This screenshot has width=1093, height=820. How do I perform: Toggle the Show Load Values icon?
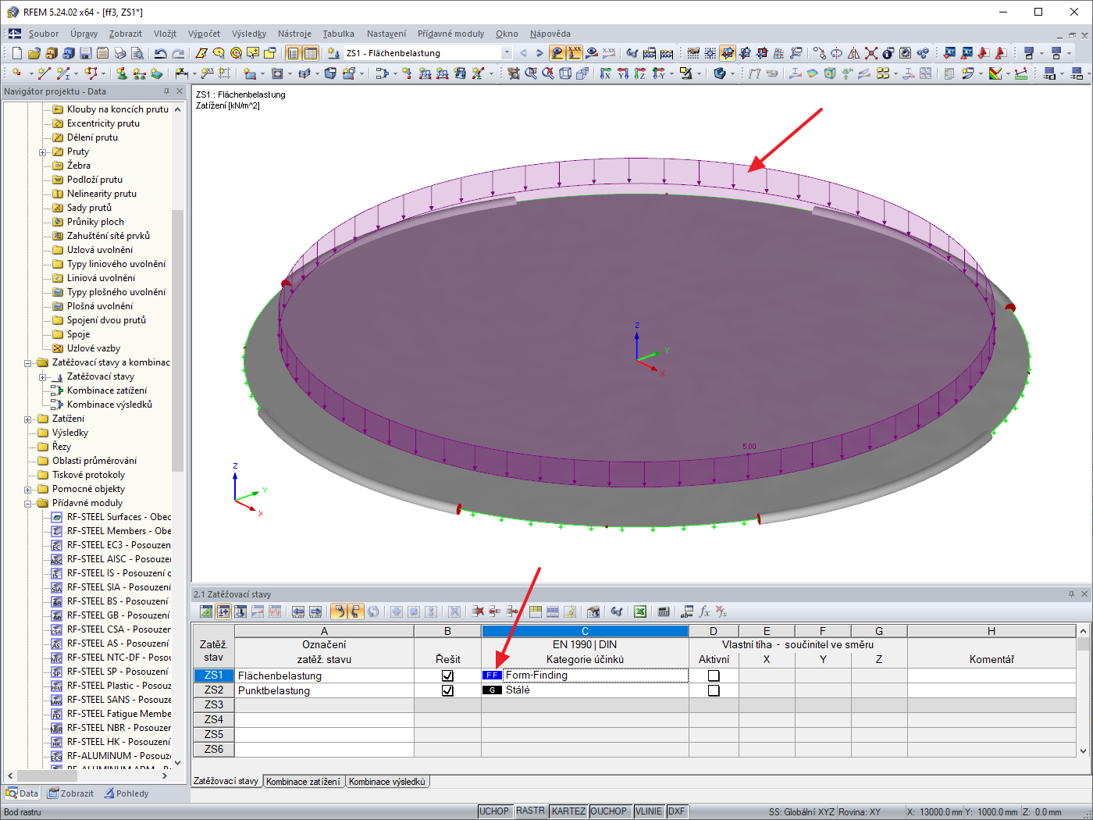coord(575,53)
